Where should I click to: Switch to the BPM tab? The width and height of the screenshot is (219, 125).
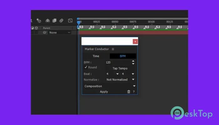pos(123,56)
